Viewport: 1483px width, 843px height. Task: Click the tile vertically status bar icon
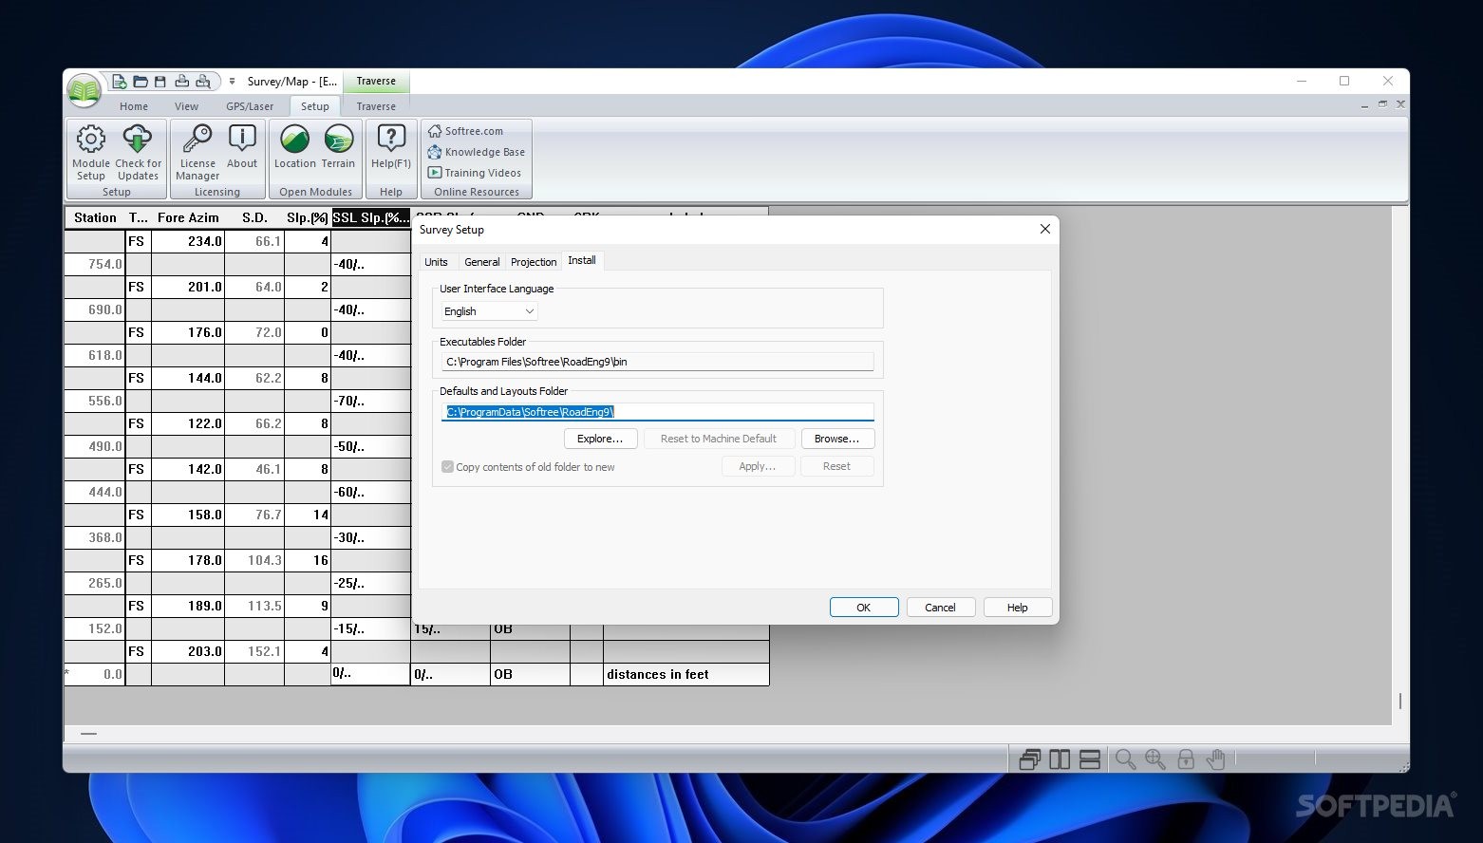[1060, 759]
